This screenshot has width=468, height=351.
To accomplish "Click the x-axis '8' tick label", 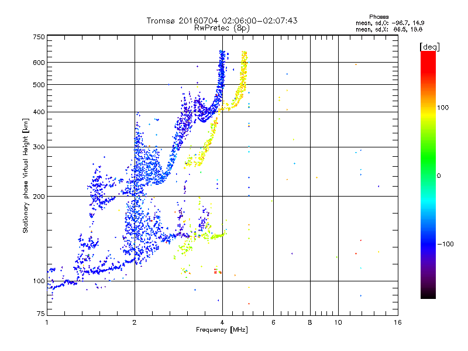I will click(310, 322).
